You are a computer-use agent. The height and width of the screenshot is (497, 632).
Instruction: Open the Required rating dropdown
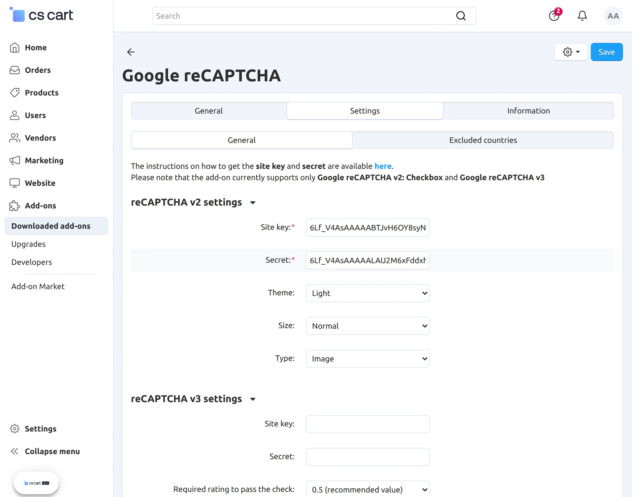tap(368, 489)
